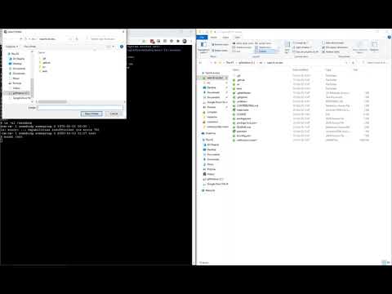Sort by the Type column header

pyautogui.click(x=328, y=70)
